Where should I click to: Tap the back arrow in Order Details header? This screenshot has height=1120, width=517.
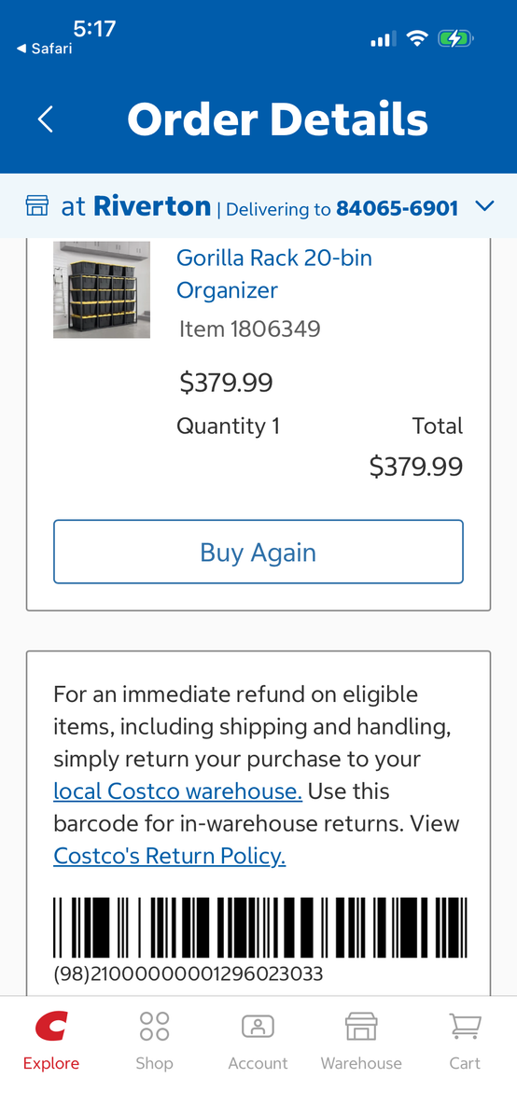tap(46, 119)
